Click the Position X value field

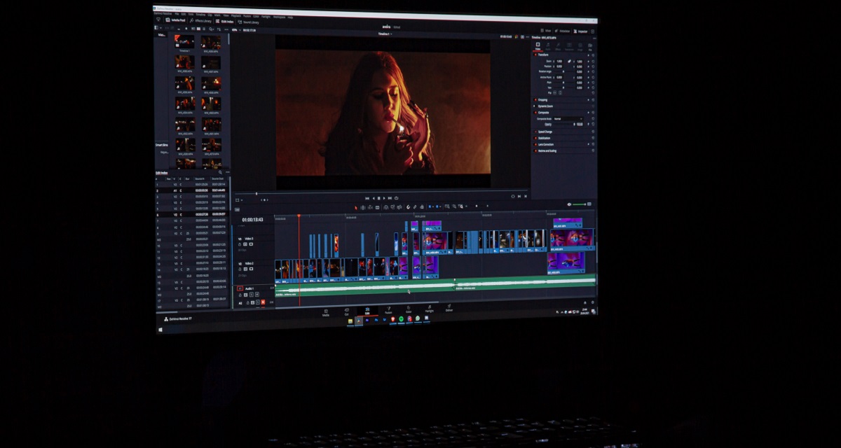pos(559,66)
